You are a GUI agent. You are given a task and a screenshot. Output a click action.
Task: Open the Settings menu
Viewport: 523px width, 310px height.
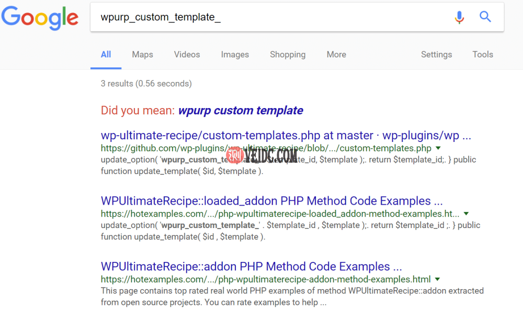(x=436, y=54)
